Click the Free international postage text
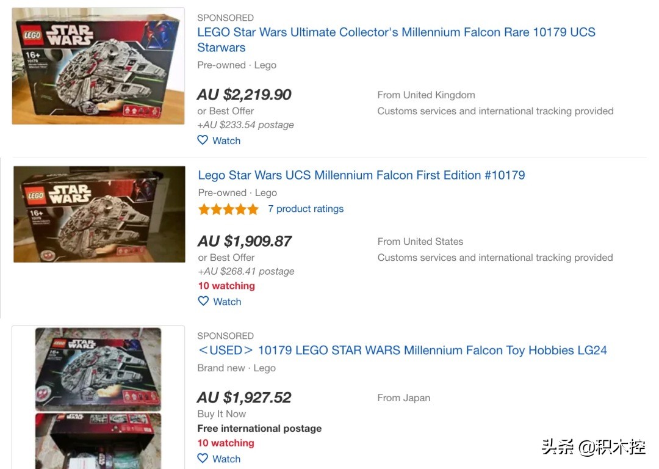Screen dimensions: 659x469 [259, 429]
